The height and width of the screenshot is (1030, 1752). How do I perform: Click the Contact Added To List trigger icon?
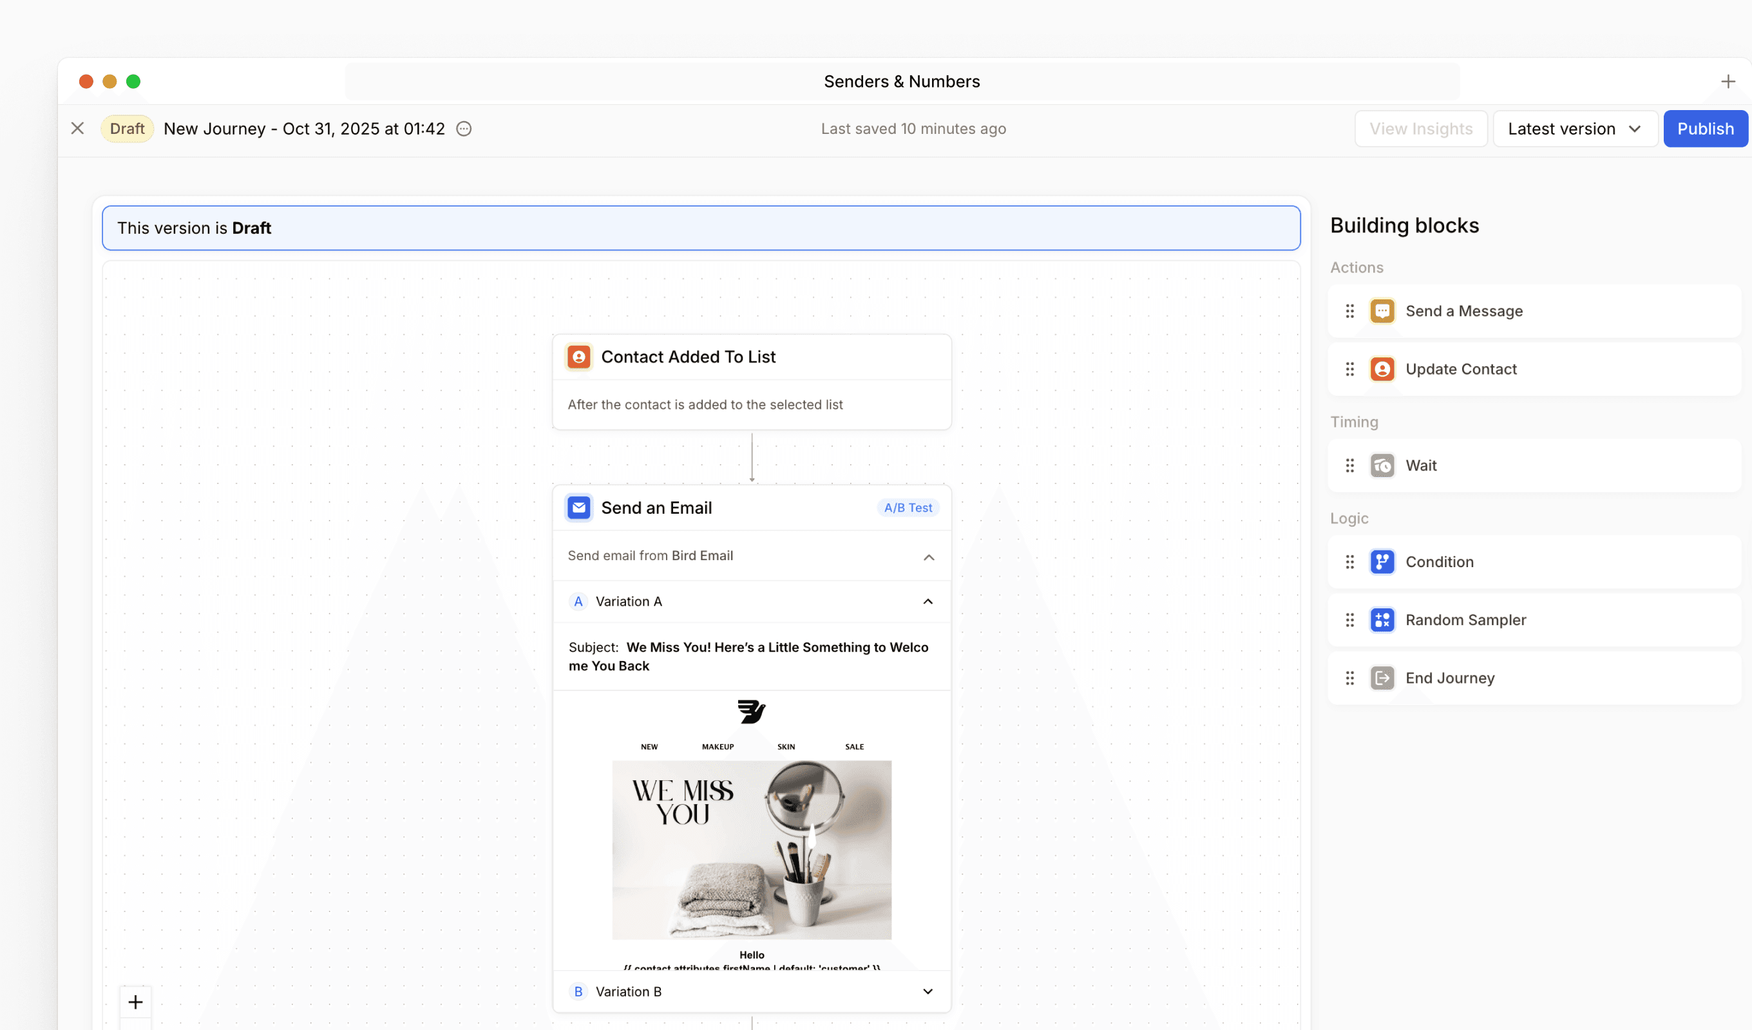click(578, 357)
